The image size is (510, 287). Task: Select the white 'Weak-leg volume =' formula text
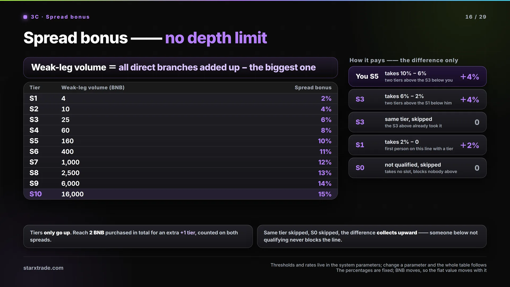pos(74,67)
